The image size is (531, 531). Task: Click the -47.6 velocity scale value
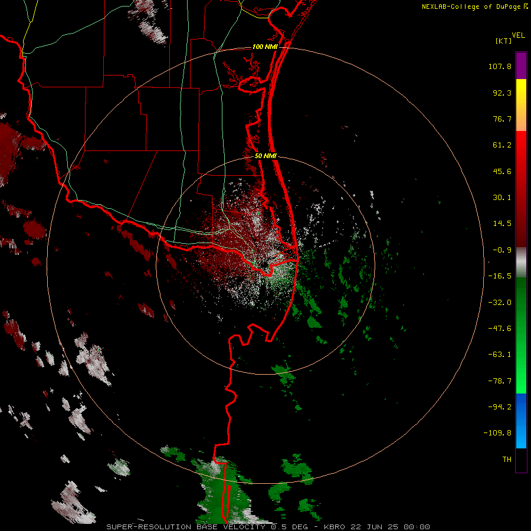500,329
